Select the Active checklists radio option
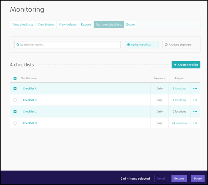The image size is (208, 185). (x=141, y=44)
